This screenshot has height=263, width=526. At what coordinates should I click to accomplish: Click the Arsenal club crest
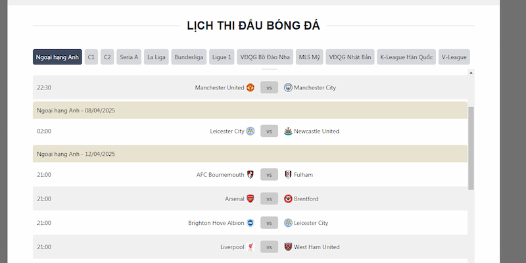(251, 199)
